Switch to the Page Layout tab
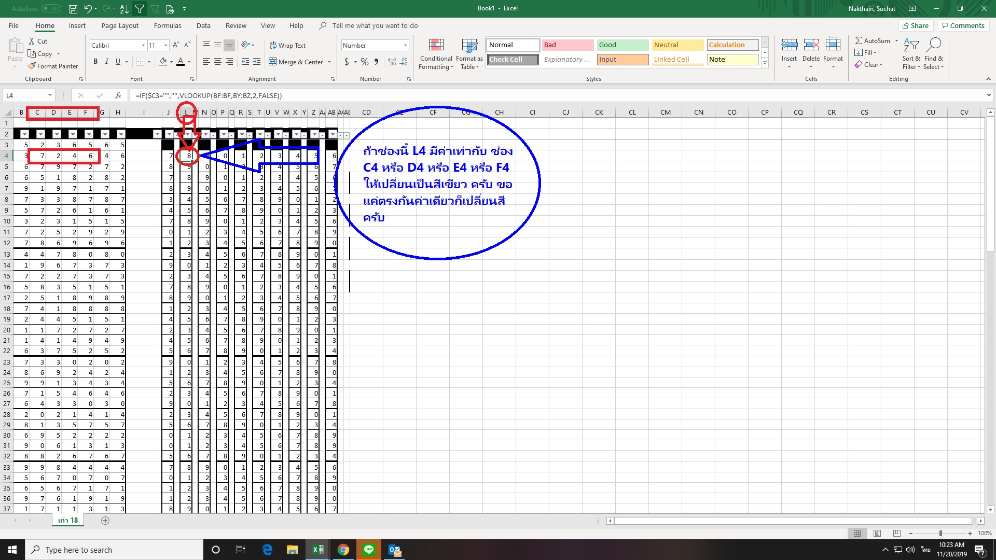996x560 pixels. [x=120, y=25]
